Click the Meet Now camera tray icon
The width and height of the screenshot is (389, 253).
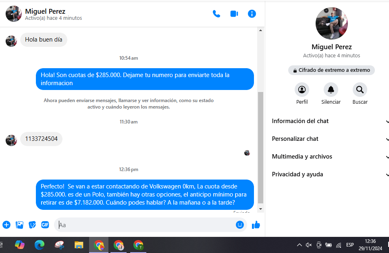[319, 245]
